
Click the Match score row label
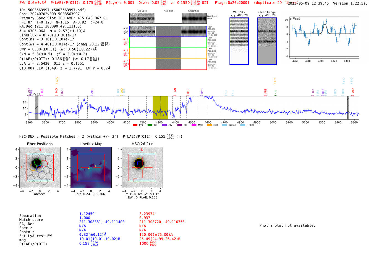click(31, 220)
